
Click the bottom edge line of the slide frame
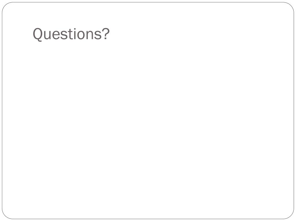(148, 219)
